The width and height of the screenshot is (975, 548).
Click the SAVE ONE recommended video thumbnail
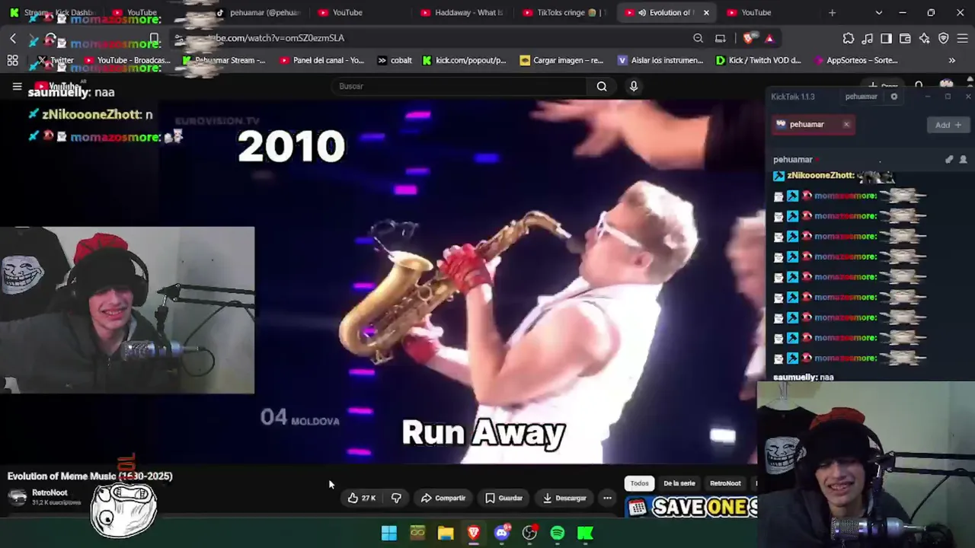tap(692, 507)
